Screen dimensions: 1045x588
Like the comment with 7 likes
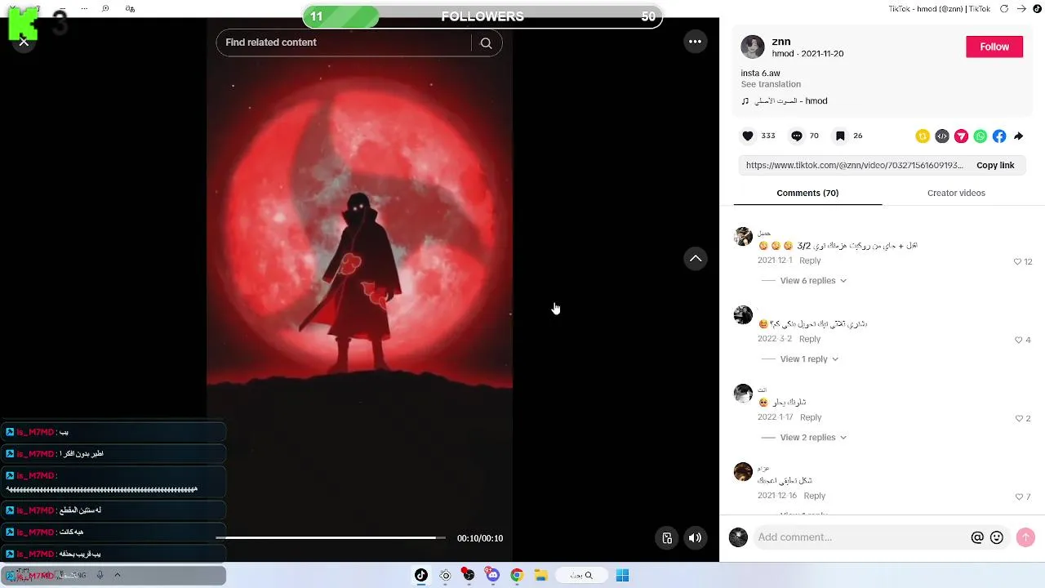[1018, 497]
